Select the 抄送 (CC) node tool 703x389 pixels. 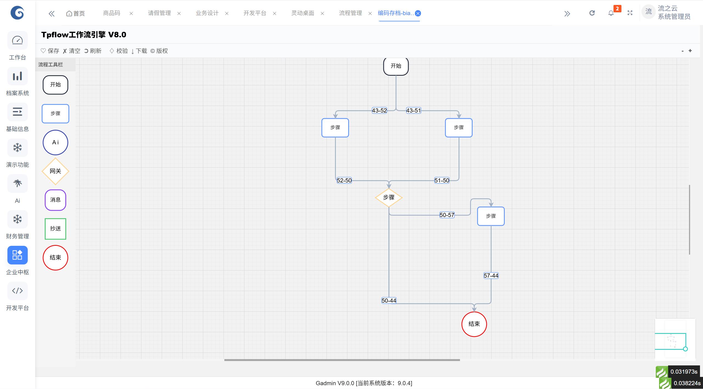click(x=55, y=229)
